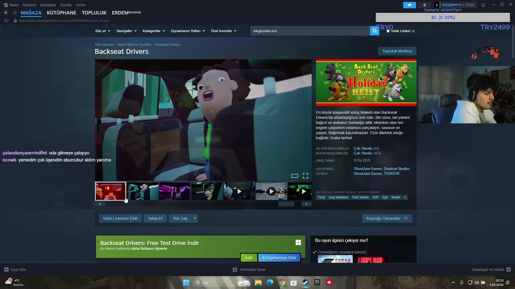515x289 pixels.
Task: Show hidden system tray icons chevron
Action: tap(453, 283)
